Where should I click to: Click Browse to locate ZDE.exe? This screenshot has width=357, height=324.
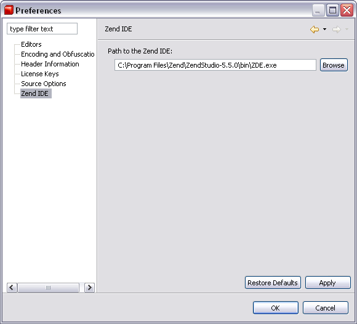[x=334, y=65]
